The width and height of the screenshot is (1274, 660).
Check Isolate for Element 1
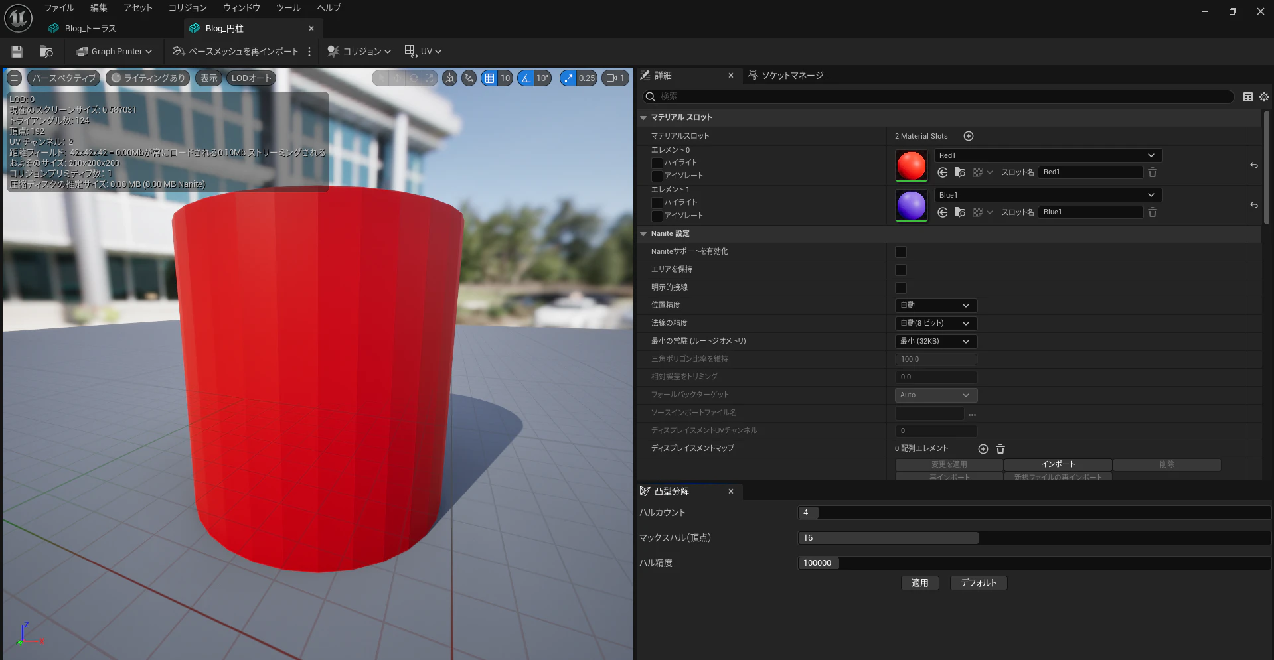[x=657, y=216]
